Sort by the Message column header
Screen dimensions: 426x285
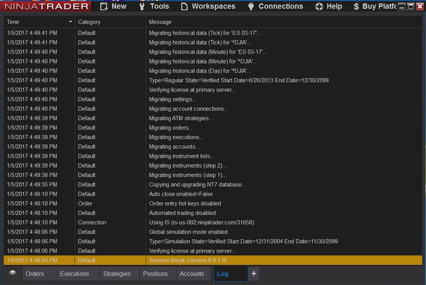tap(284, 22)
